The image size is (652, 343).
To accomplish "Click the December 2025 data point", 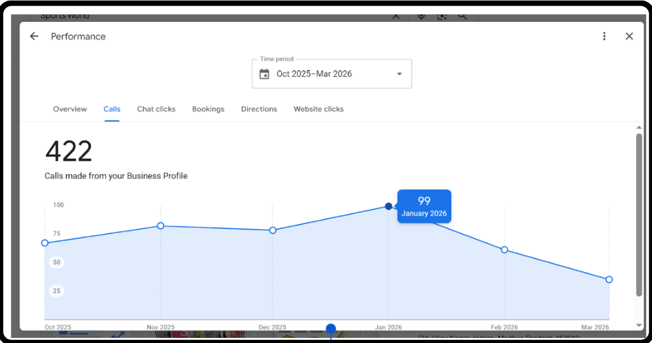I will point(273,230).
